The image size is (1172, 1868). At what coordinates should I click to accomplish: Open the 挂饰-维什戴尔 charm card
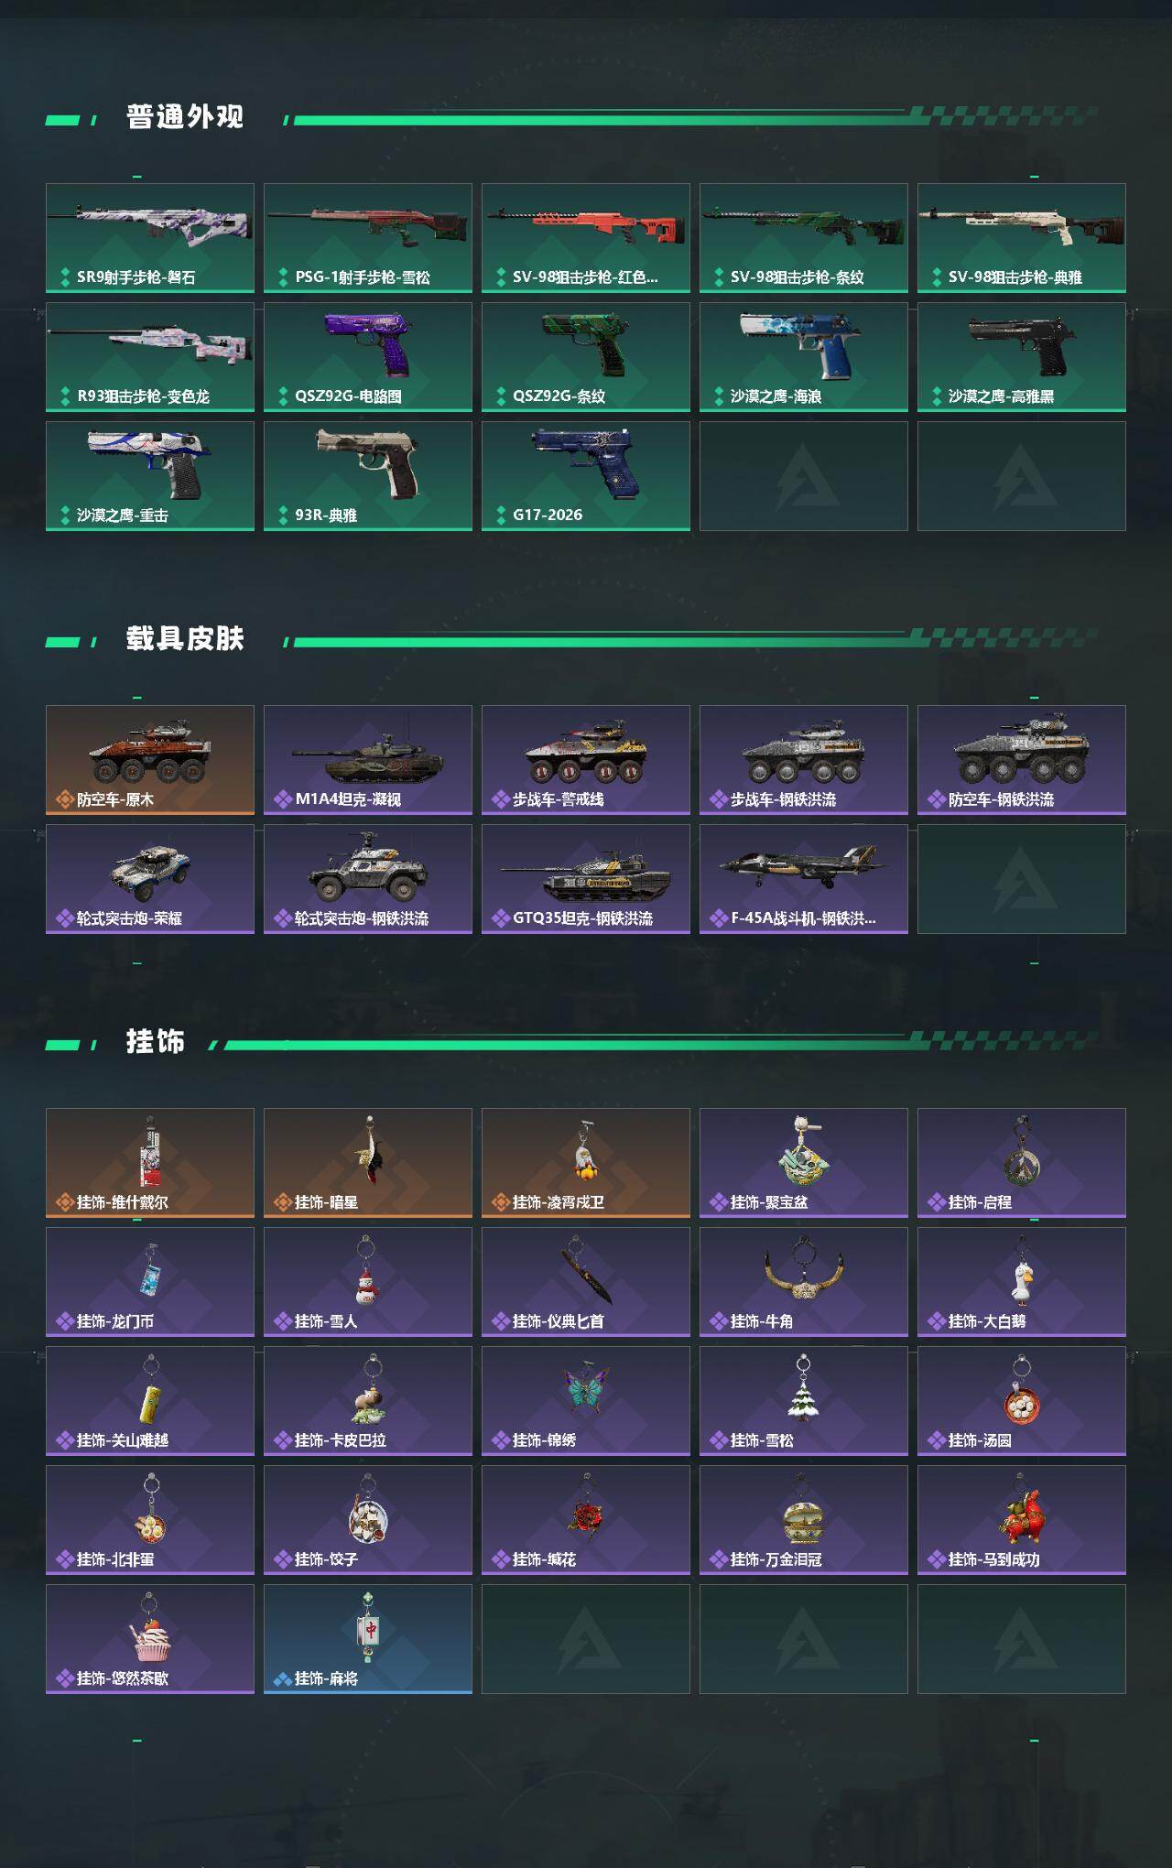pos(150,1163)
